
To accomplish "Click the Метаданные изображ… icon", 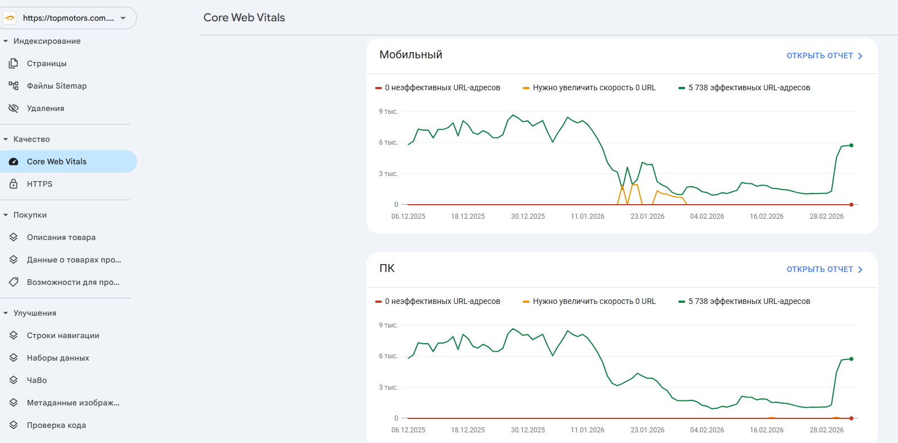I will click(x=13, y=403).
